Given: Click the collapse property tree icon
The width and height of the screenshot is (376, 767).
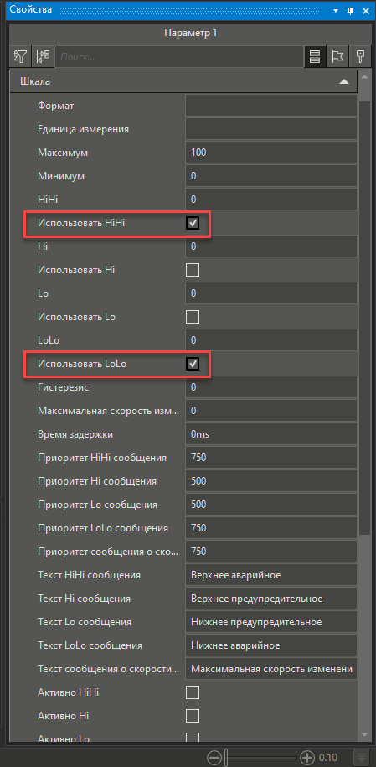Looking at the screenshot, I should coord(43,56).
